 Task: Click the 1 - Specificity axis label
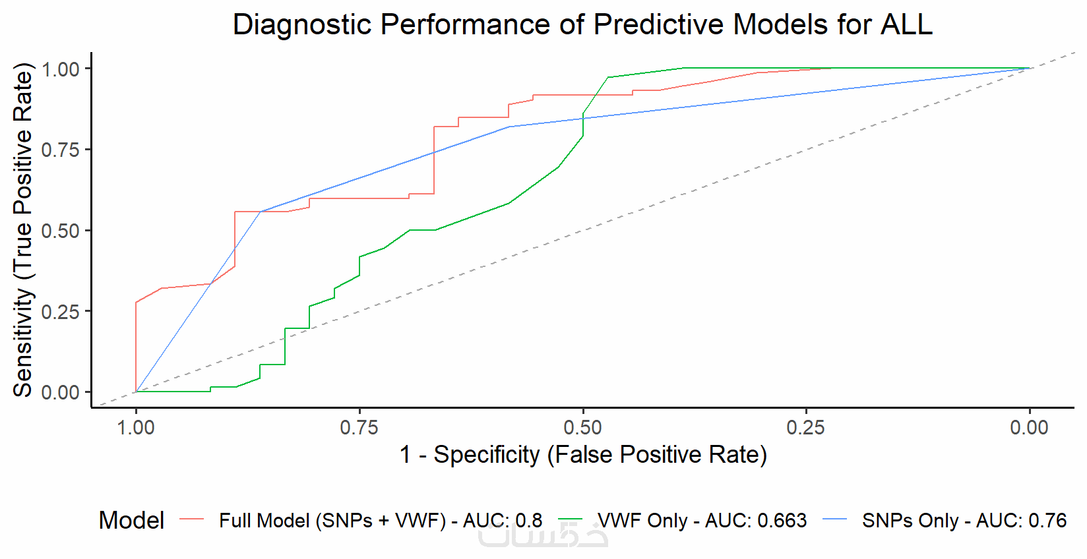pos(583,455)
